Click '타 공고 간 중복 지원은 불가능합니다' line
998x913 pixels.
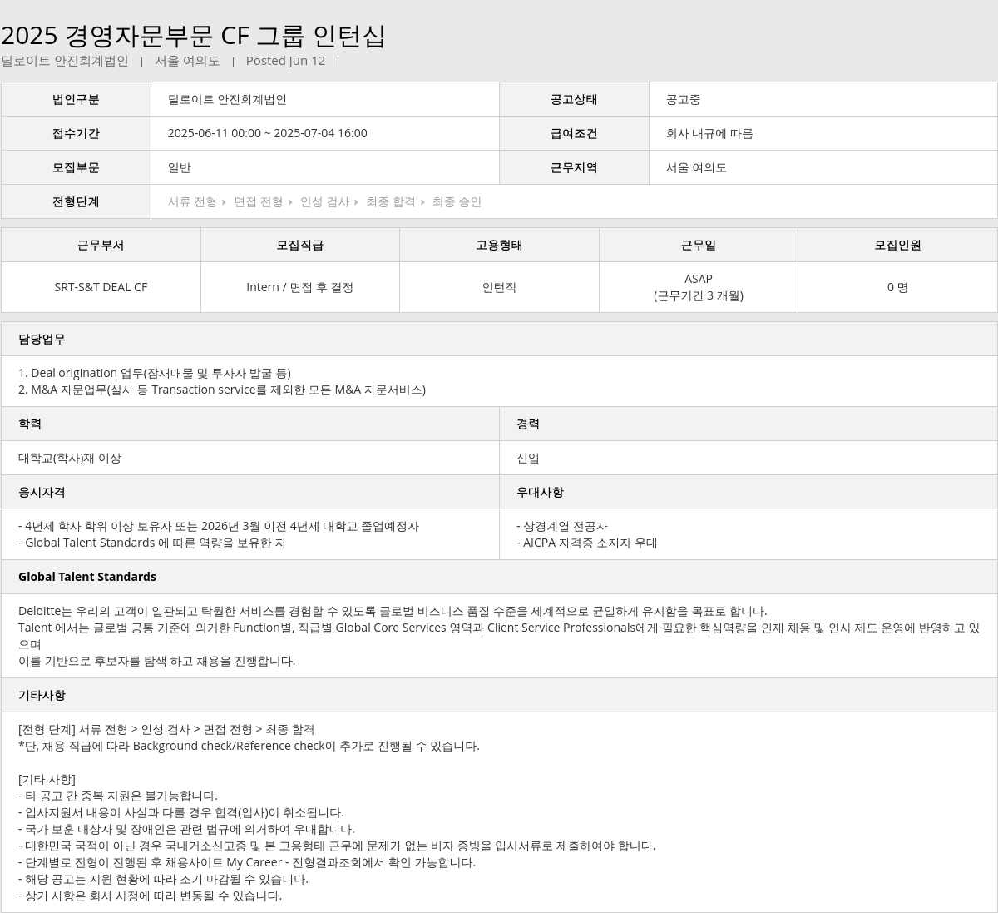pos(118,796)
